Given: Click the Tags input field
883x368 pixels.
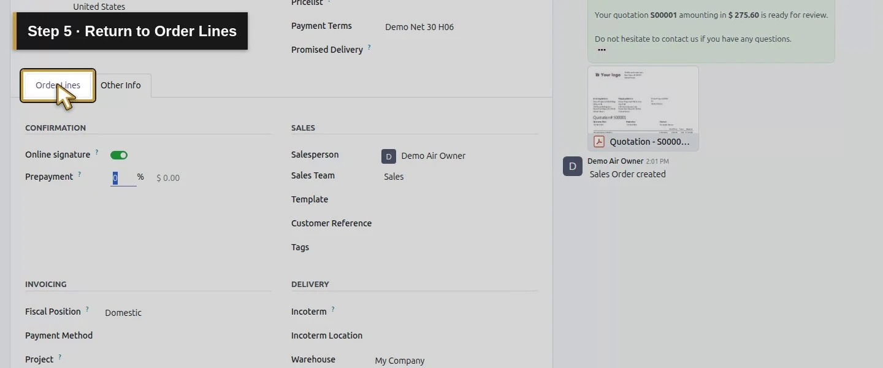Looking at the screenshot, I should click(459, 248).
